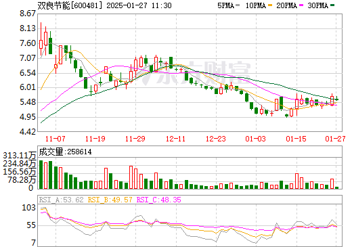Click the 8.67 price axis label
The image size is (352, 247).
(x=28, y=14)
